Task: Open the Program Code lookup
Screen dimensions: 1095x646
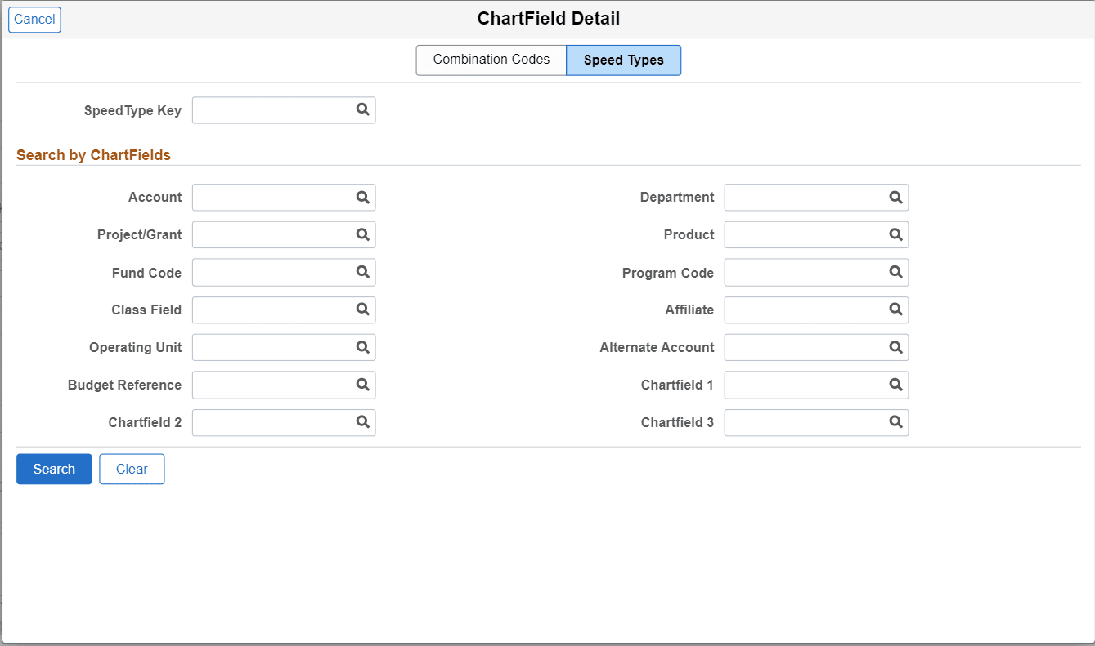Action: (895, 272)
